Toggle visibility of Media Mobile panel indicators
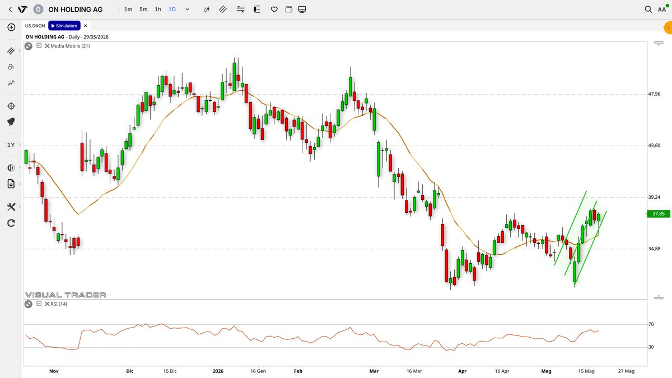Image resolution: width=672 pixels, height=378 pixels. [28, 46]
